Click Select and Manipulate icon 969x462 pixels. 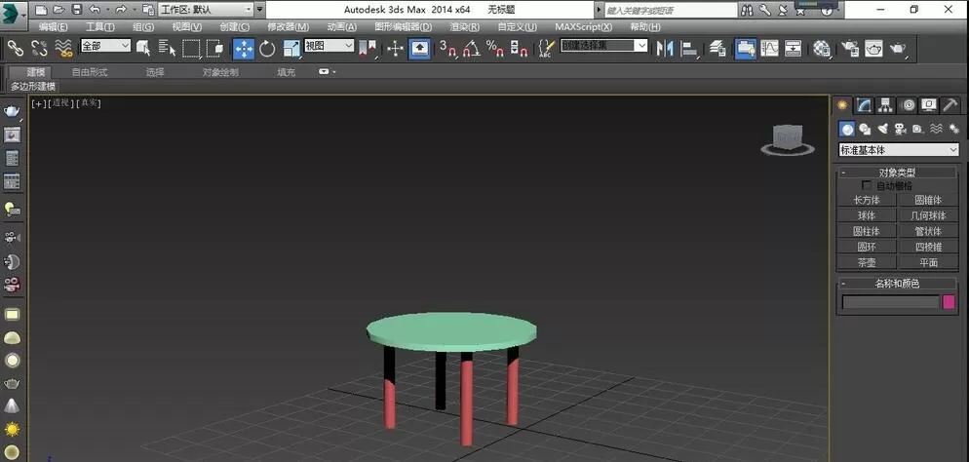tap(396, 48)
